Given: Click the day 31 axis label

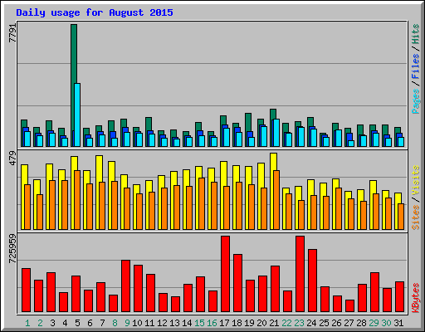Looking at the screenshot, I should click(398, 323).
